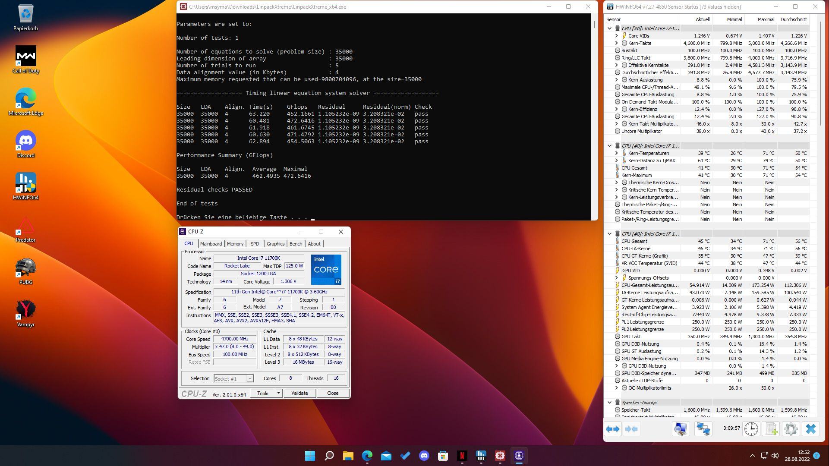Open the Tools dropdown arrow in CPU-Z
This screenshot has height=466, width=829.
click(278, 393)
